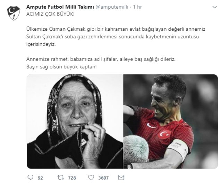
Task: Click the 'Annemize rahmet' condolence line
Action: pyautogui.click(x=101, y=59)
